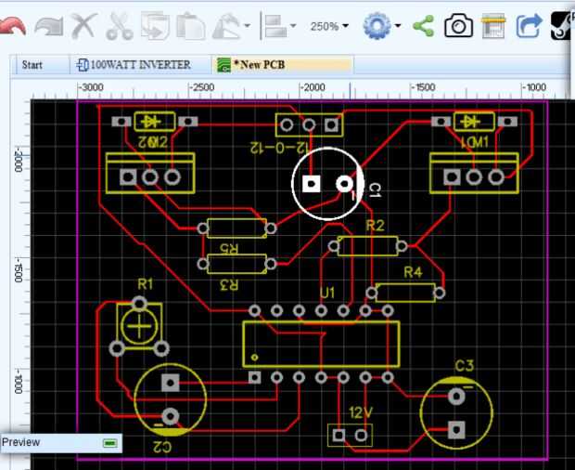
Task: Switch to the 100WATT INVERTER tab
Action: [140, 65]
